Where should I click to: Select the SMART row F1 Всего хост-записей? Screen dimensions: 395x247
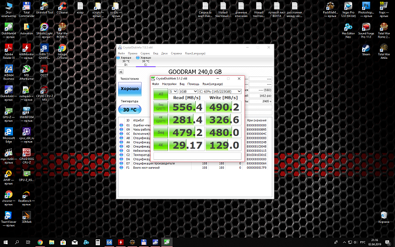point(195,168)
